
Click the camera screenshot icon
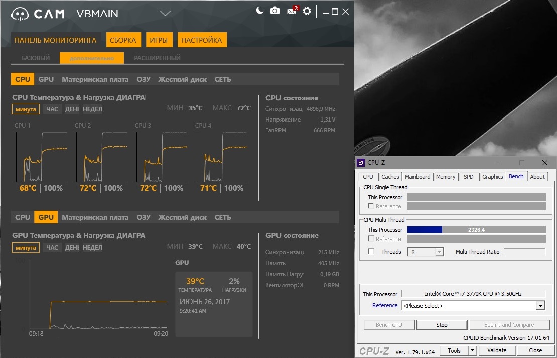click(x=275, y=11)
